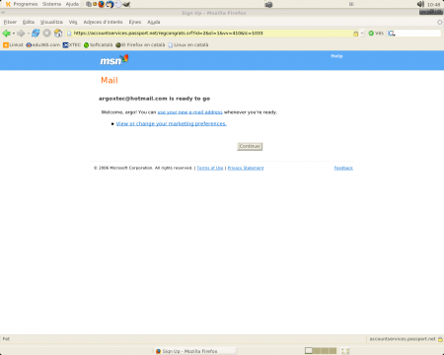This screenshot has height=355, width=444.
Task: Open the Linux en català bookmark
Action: click(188, 45)
